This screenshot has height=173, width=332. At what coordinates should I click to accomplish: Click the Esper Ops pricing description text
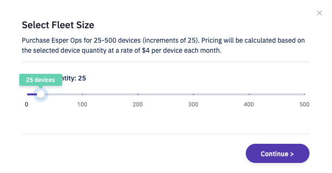click(x=163, y=46)
